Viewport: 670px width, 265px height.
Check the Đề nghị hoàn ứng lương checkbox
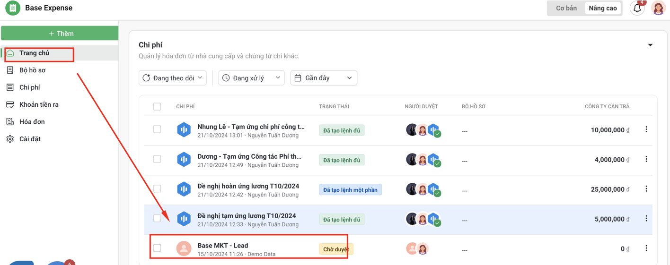[157, 189]
